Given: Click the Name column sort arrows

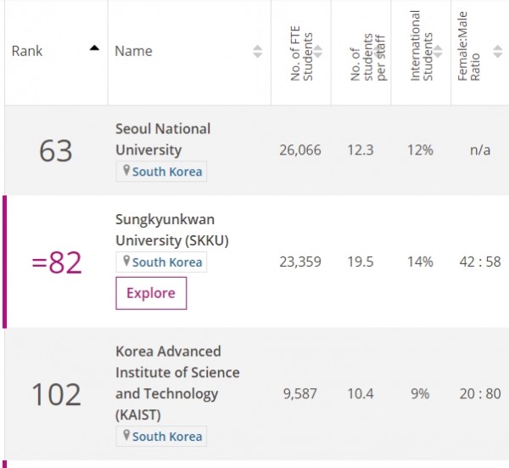Looking at the screenshot, I should [x=257, y=51].
